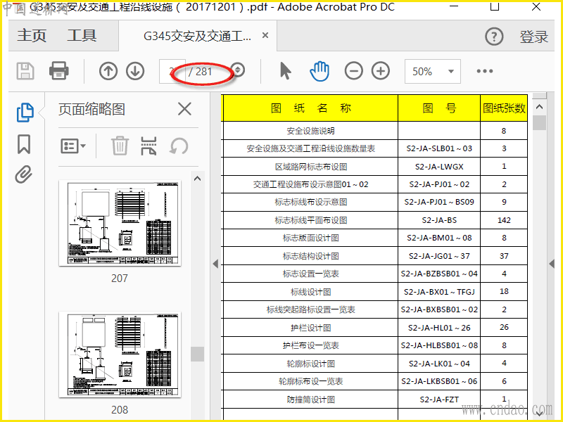Click the page navigation stepper icon
Viewport: 563px width, 422px height.
point(238,70)
